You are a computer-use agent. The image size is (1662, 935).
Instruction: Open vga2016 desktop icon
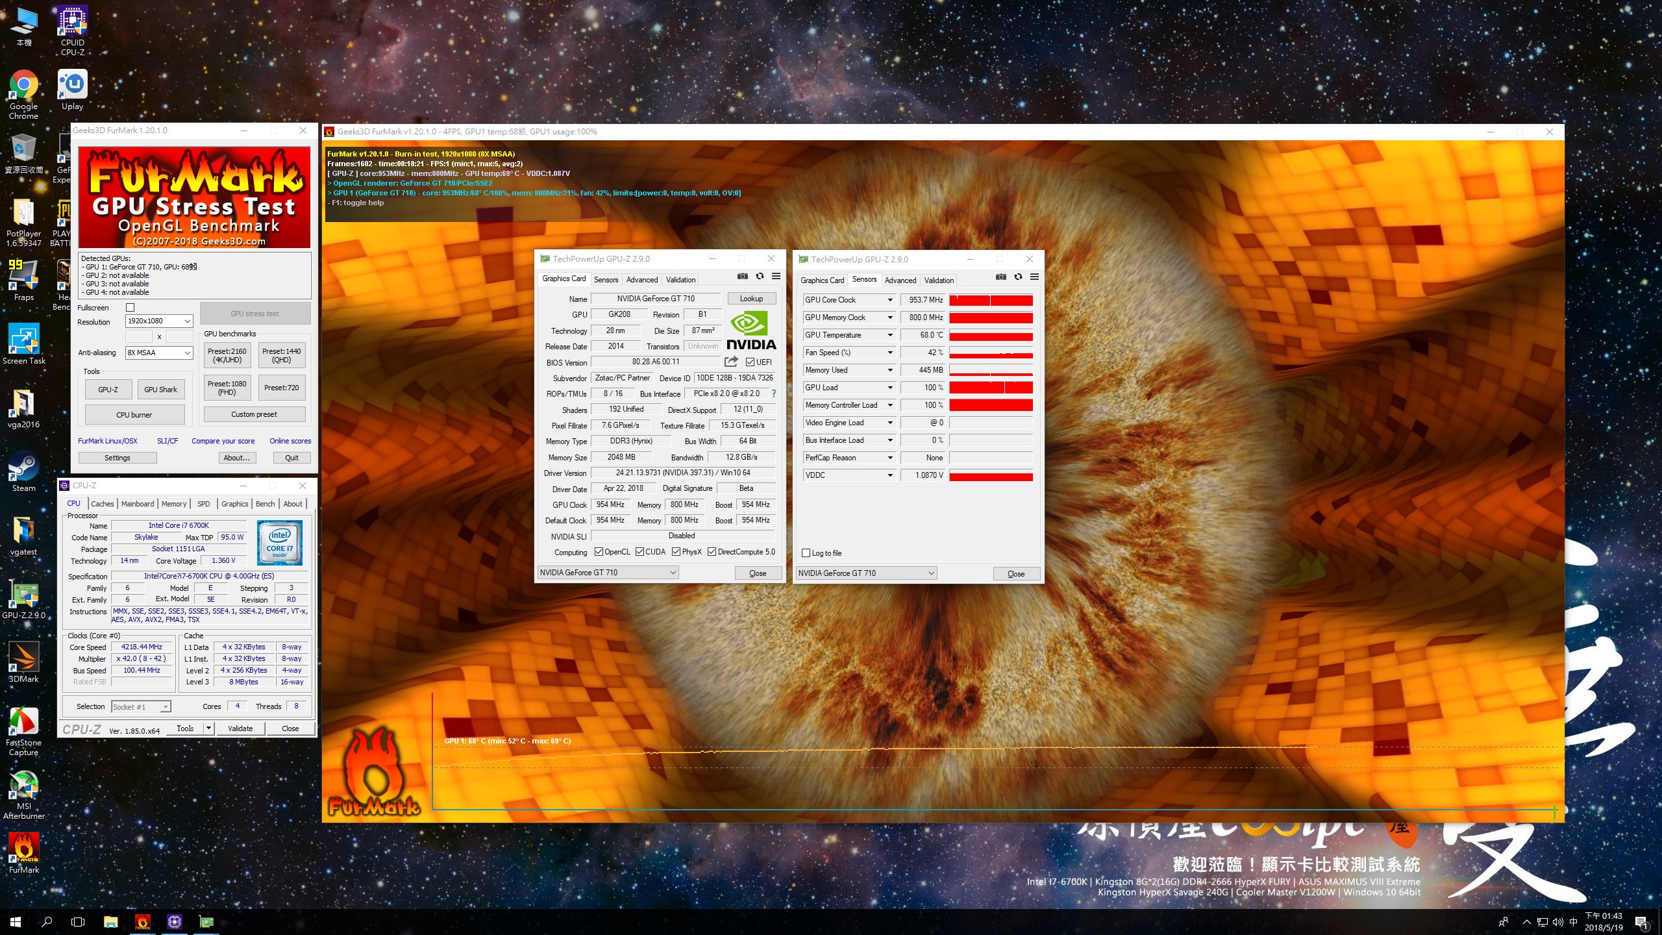[x=23, y=408]
